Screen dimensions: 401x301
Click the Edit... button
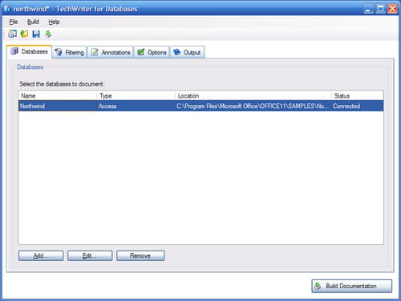click(90, 255)
